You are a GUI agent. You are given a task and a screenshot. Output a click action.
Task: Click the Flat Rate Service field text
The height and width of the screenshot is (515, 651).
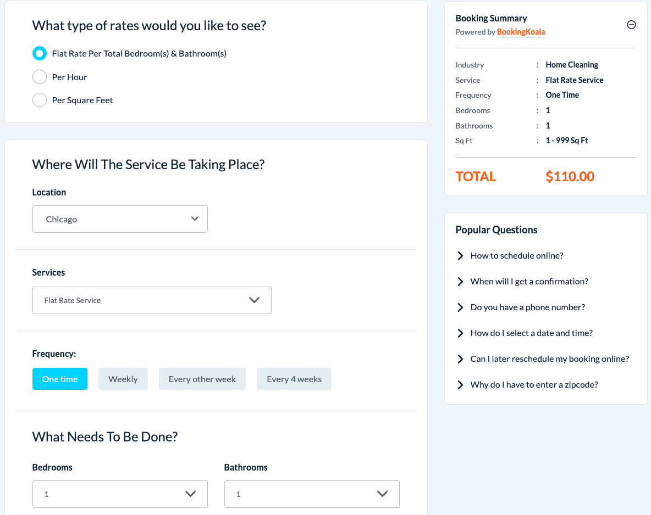tap(73, 300)
